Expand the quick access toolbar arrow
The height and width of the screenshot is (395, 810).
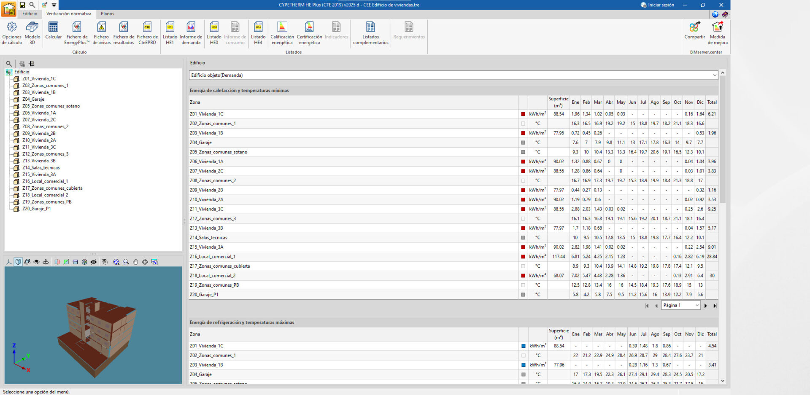click(x=54, y=5)
